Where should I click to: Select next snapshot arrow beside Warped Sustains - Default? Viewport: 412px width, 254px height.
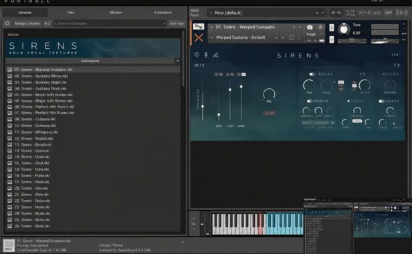coord(282,38)
